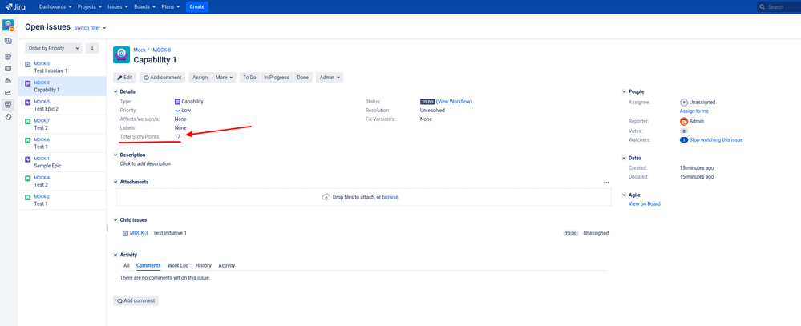Click to add description text

click(145, 164)
